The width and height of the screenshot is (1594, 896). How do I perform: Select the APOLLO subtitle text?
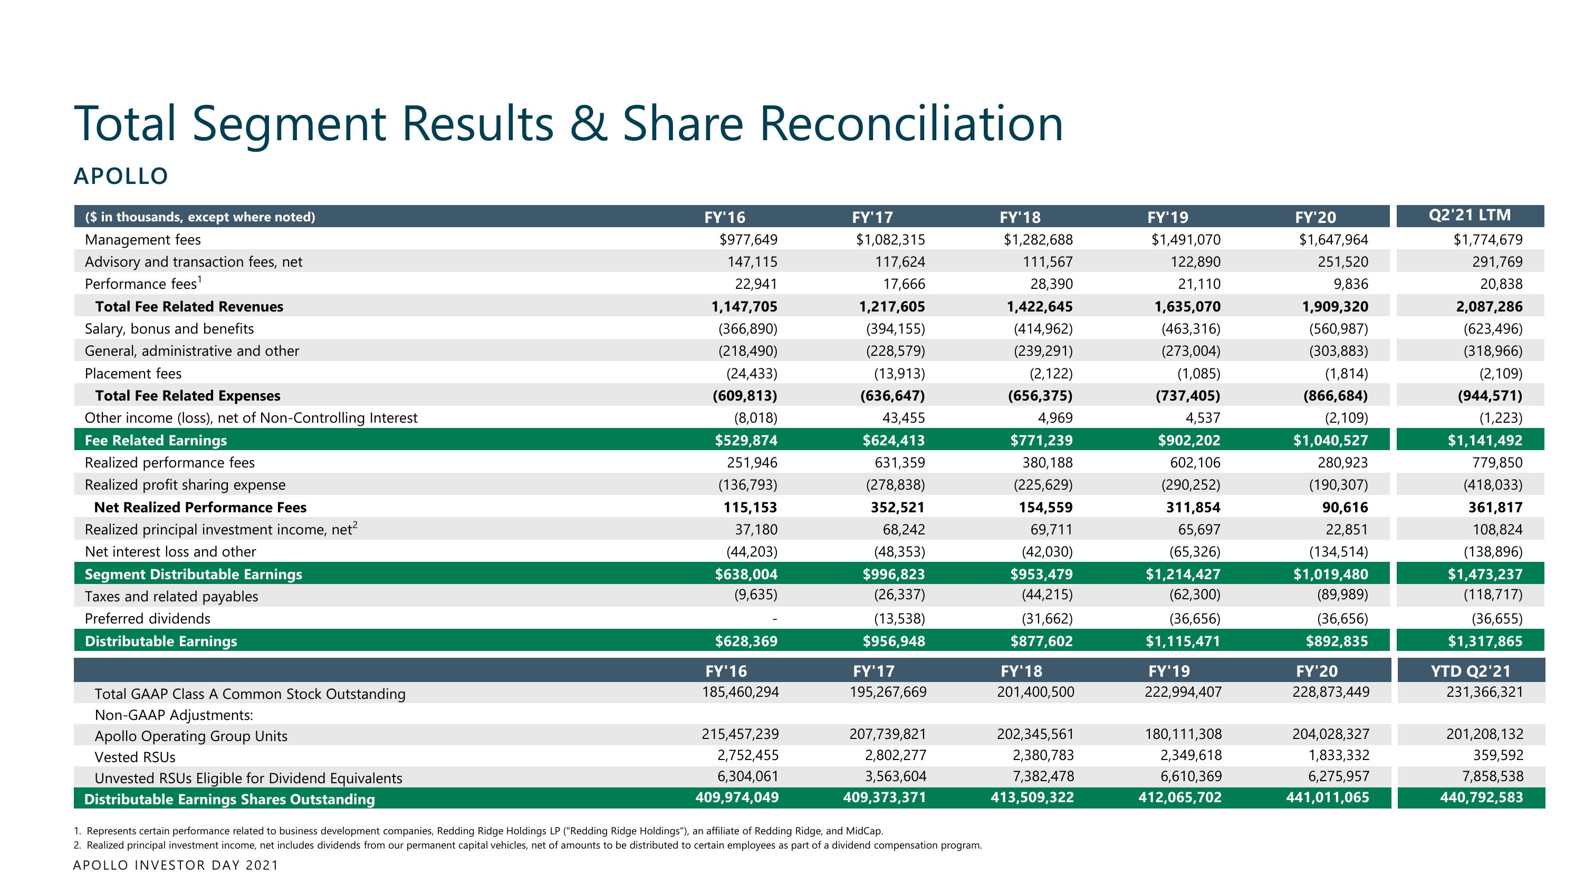tap(121, 176)
